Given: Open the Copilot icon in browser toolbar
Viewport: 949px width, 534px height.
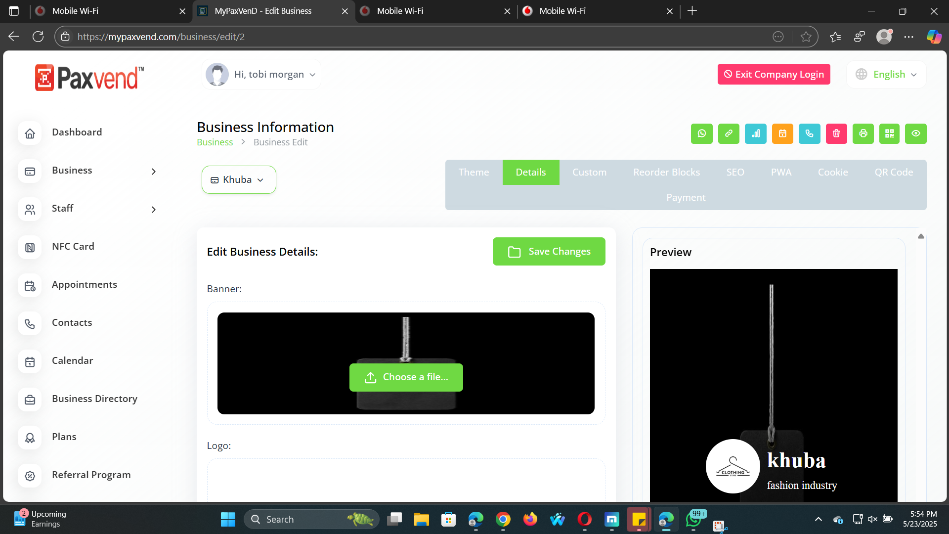Looking at the screenshot, I should (934, 37).
